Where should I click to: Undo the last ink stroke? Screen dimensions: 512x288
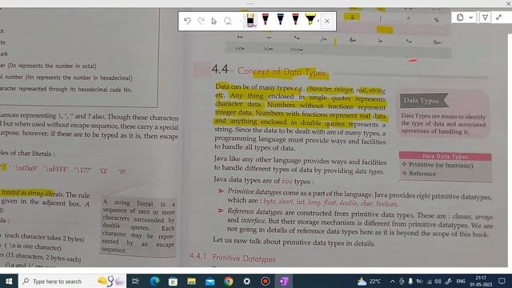187,22
